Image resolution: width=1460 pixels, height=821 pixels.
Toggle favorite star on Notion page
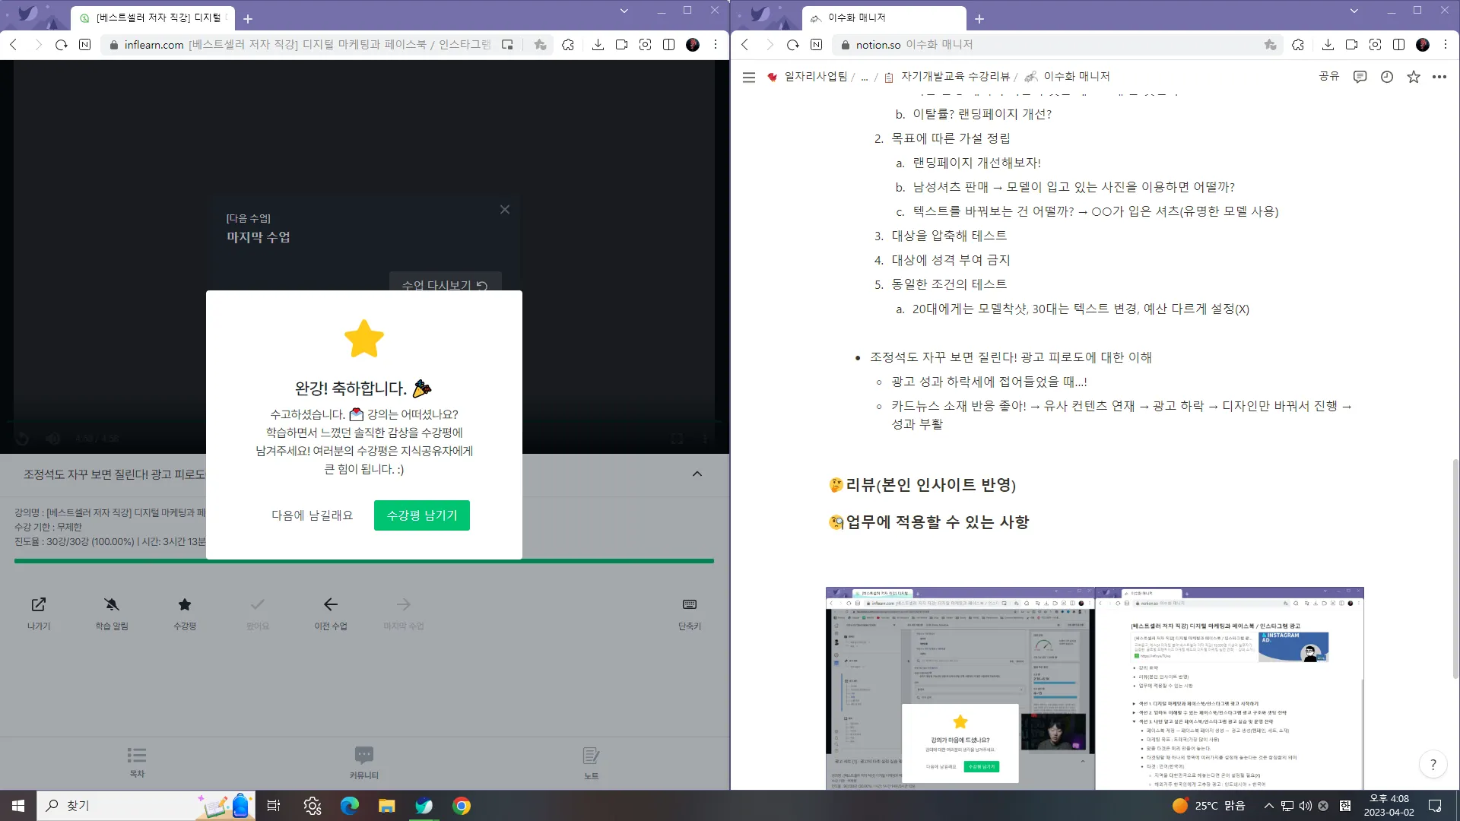click(1414, 77)
